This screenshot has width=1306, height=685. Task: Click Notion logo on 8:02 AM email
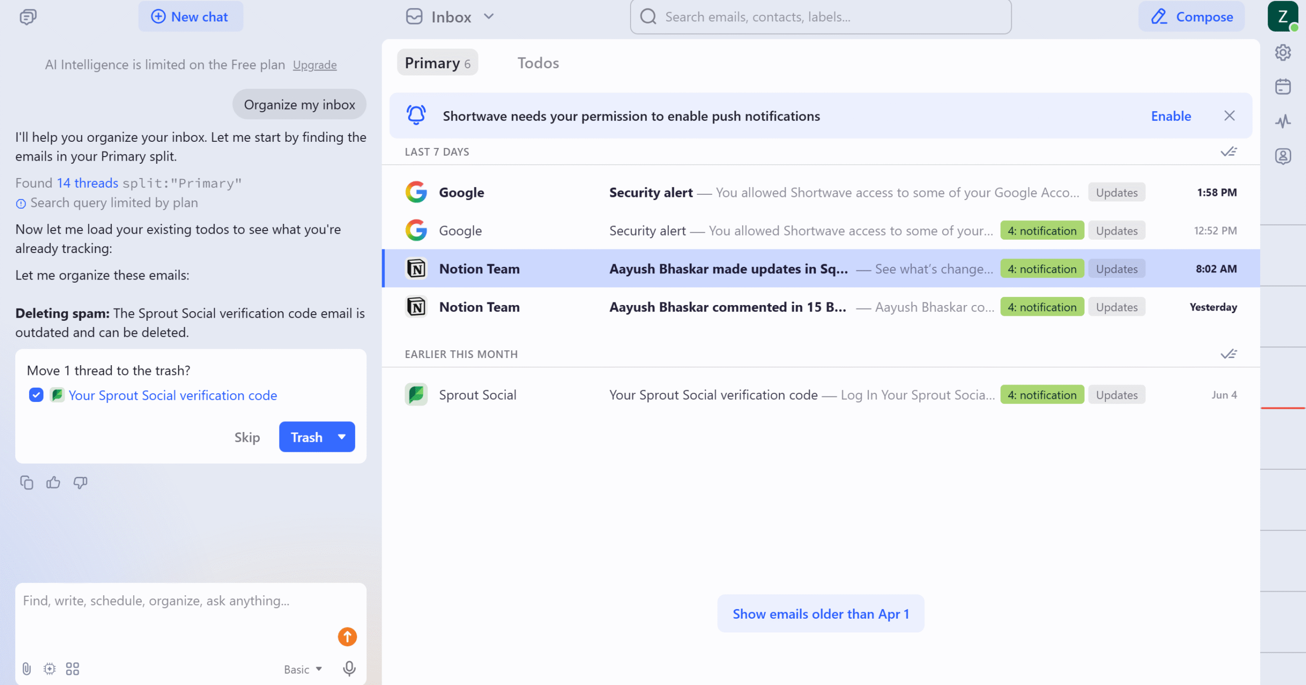pos(416,269)
